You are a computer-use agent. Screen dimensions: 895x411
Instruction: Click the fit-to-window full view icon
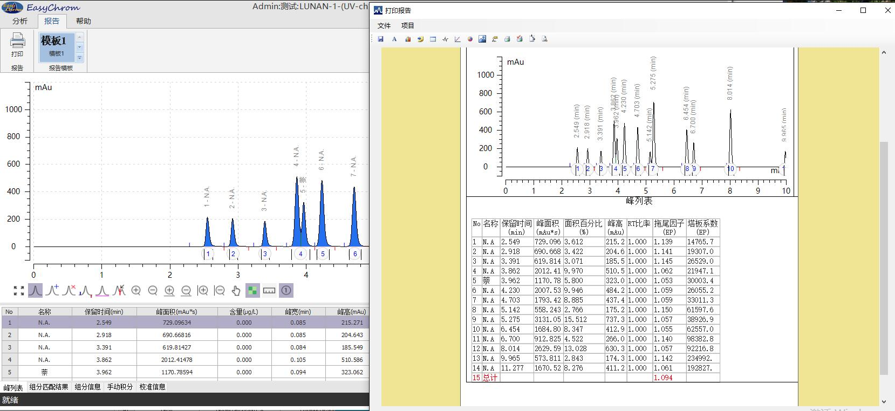19,291
